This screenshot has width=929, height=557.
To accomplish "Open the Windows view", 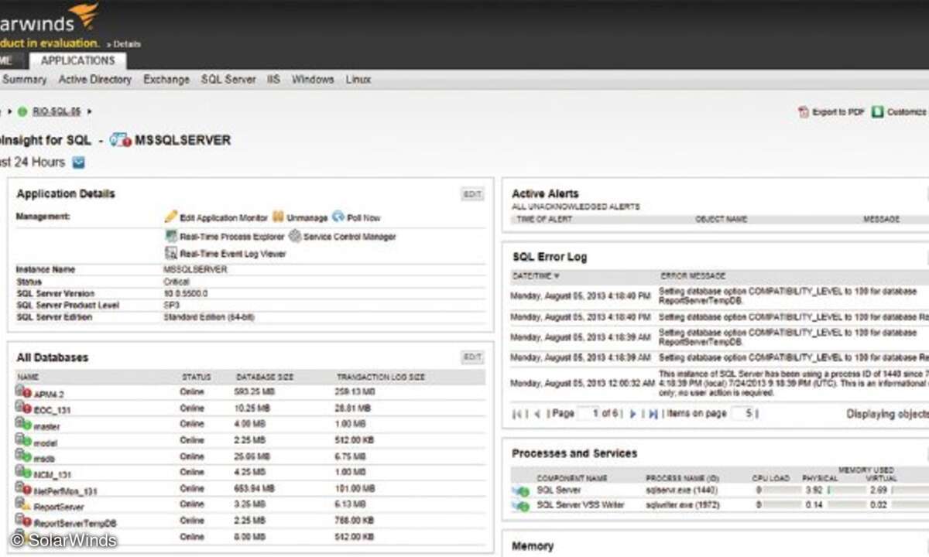I will pyautogui.click(x=313, y=79).
